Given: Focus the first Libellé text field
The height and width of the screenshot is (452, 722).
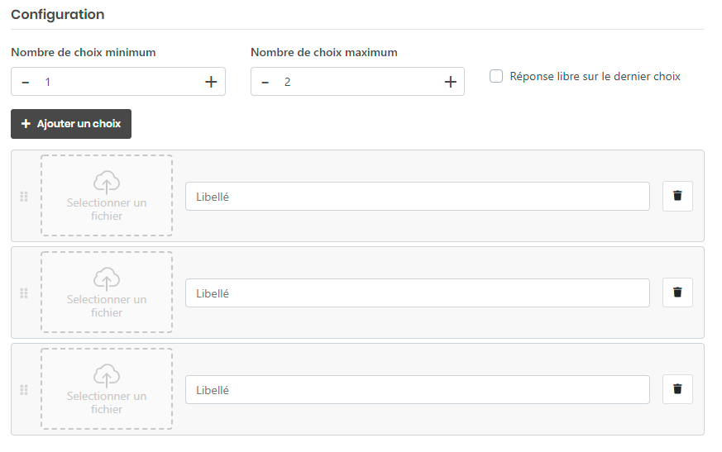Looking at the screenshot, I should point(417,197).
